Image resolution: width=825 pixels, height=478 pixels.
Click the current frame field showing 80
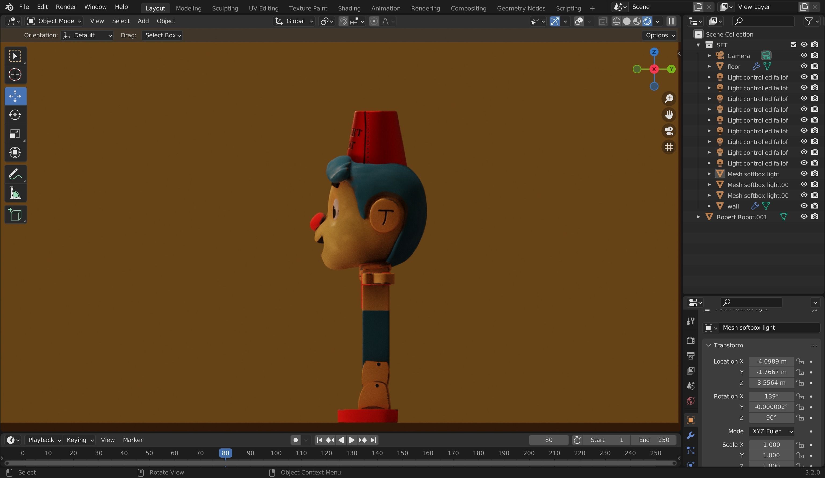[549, 440]
